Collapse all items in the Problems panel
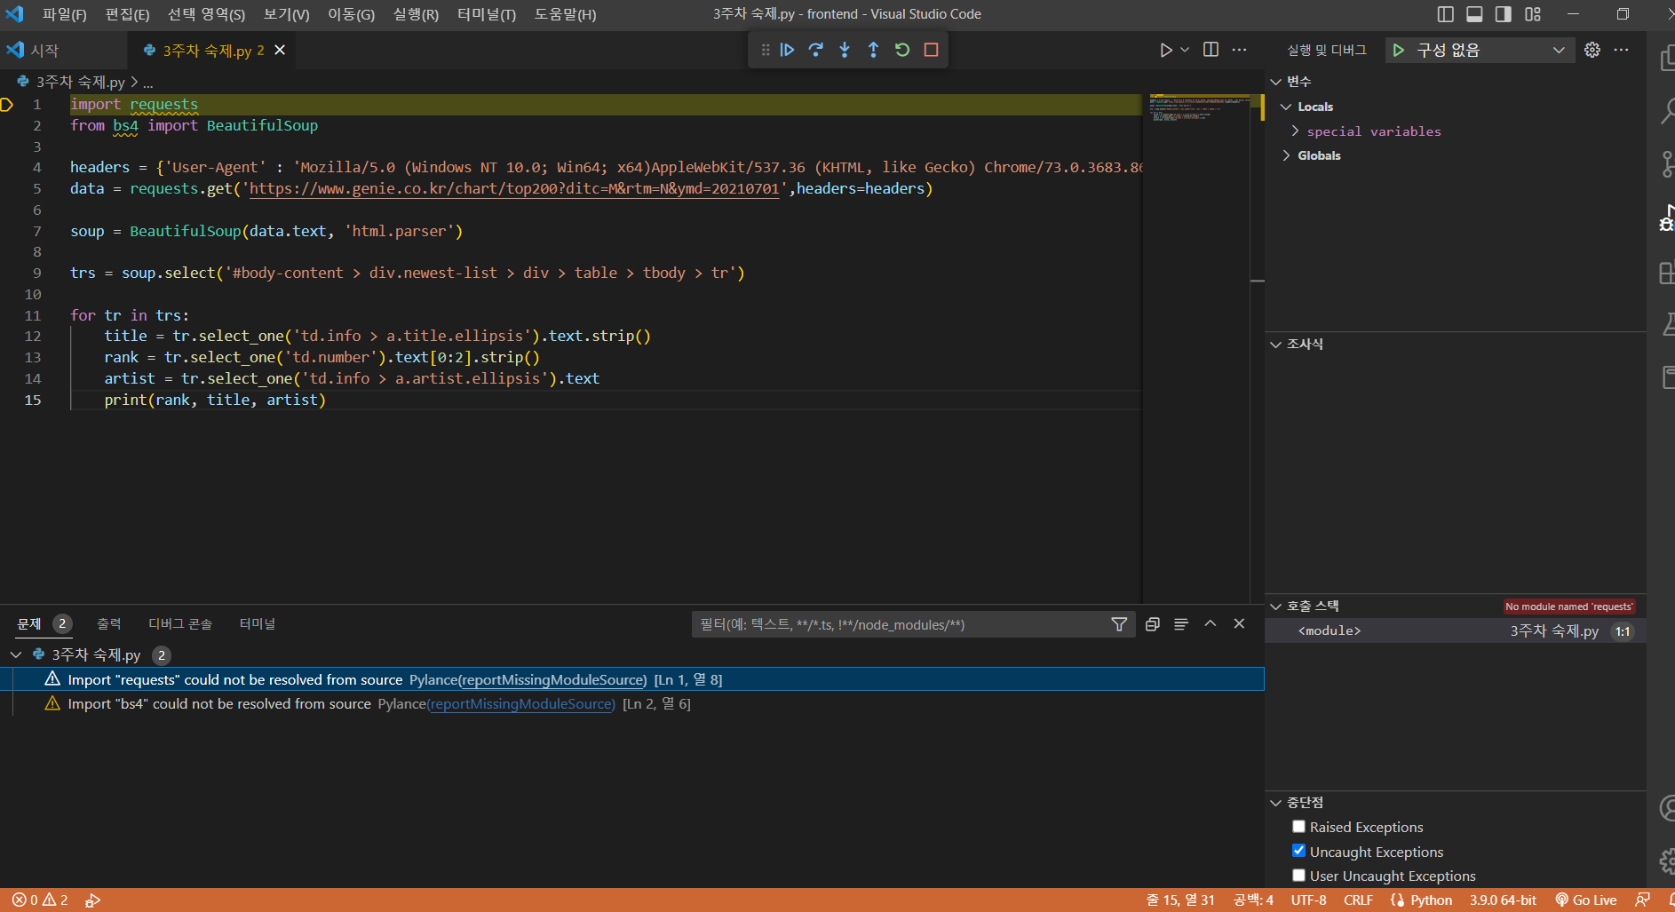Image resolution: width=1675 pixels, height=912 pixels. [x=1153, y=624]
